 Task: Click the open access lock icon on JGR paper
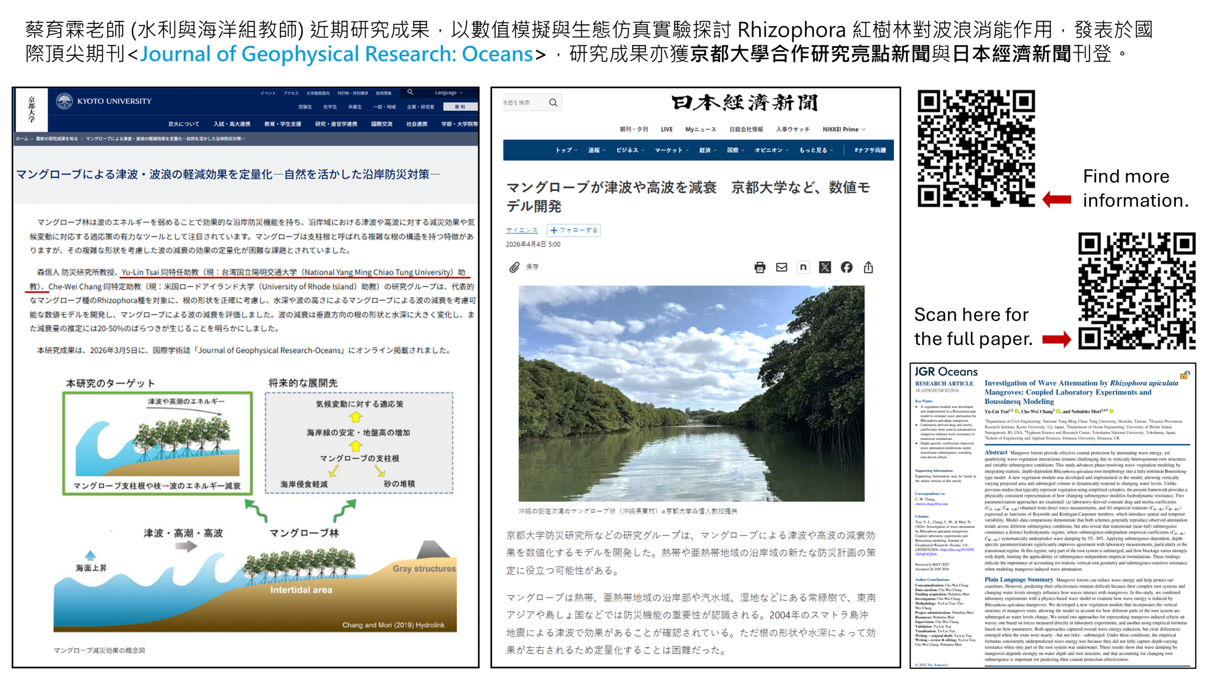tap(1185, 375)
